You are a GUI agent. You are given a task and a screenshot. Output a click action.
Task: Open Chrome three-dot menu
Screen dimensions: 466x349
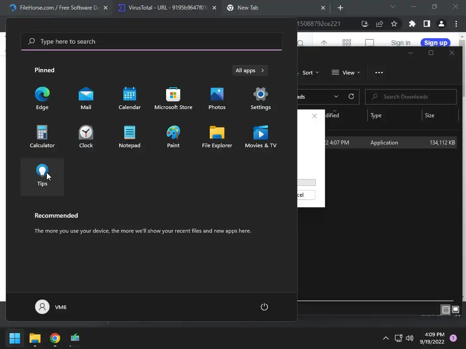[456, 24]
